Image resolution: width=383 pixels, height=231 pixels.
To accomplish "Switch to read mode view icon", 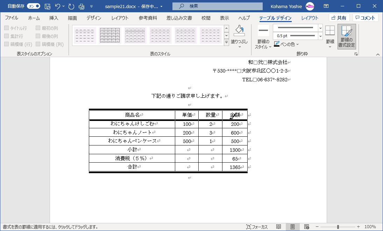I will [278, 227].
